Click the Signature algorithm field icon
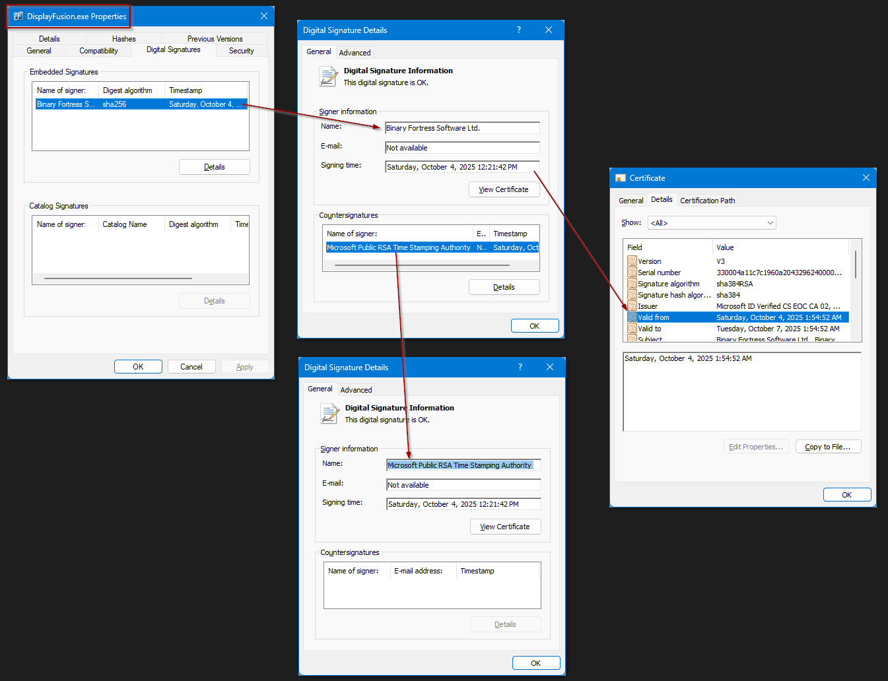This screenshot has height=681, width=888. [x=632, y=284]
